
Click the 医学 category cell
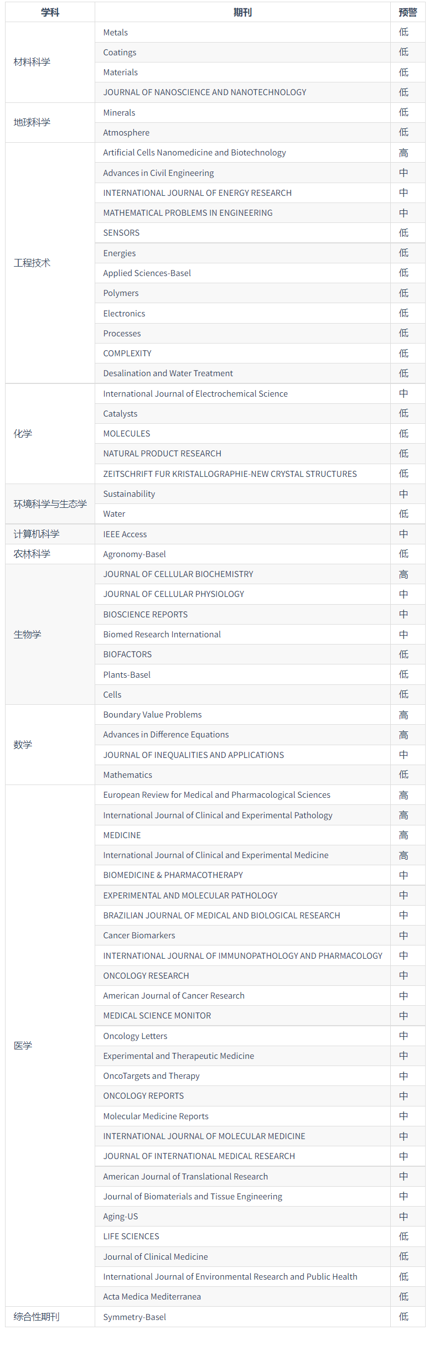pyautogui.click(x=23, y=1046)
